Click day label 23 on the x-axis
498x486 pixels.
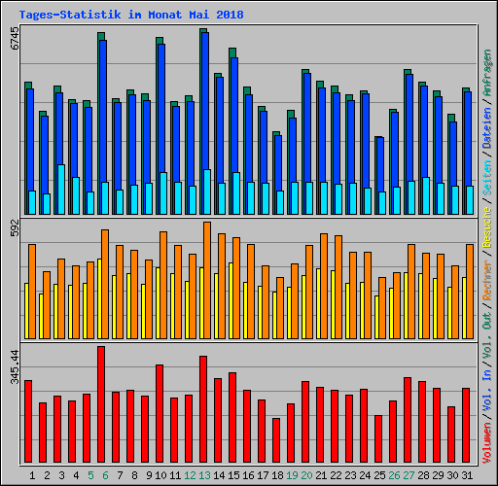[350, 475]
